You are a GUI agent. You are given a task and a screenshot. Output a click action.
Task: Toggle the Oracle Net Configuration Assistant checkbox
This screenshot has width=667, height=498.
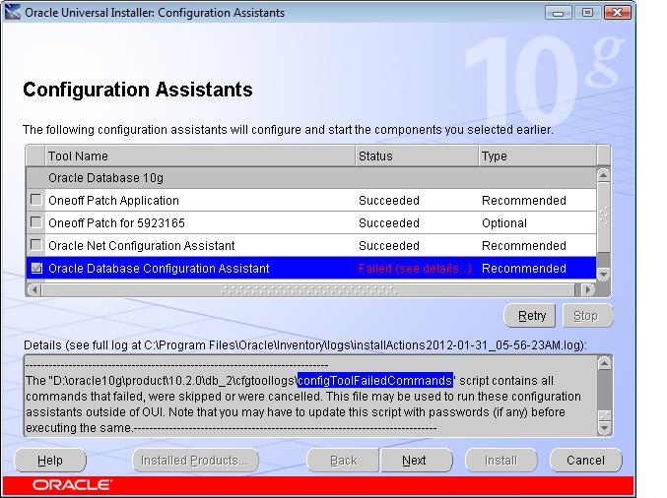(36, 245)
